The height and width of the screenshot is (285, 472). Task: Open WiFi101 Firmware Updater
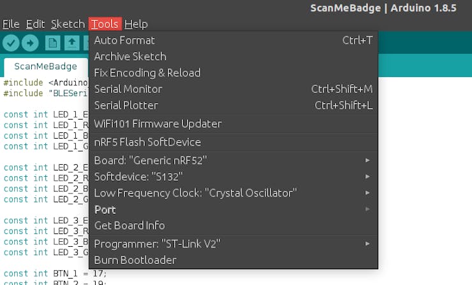pyautogui.click(x=233, y=123)
